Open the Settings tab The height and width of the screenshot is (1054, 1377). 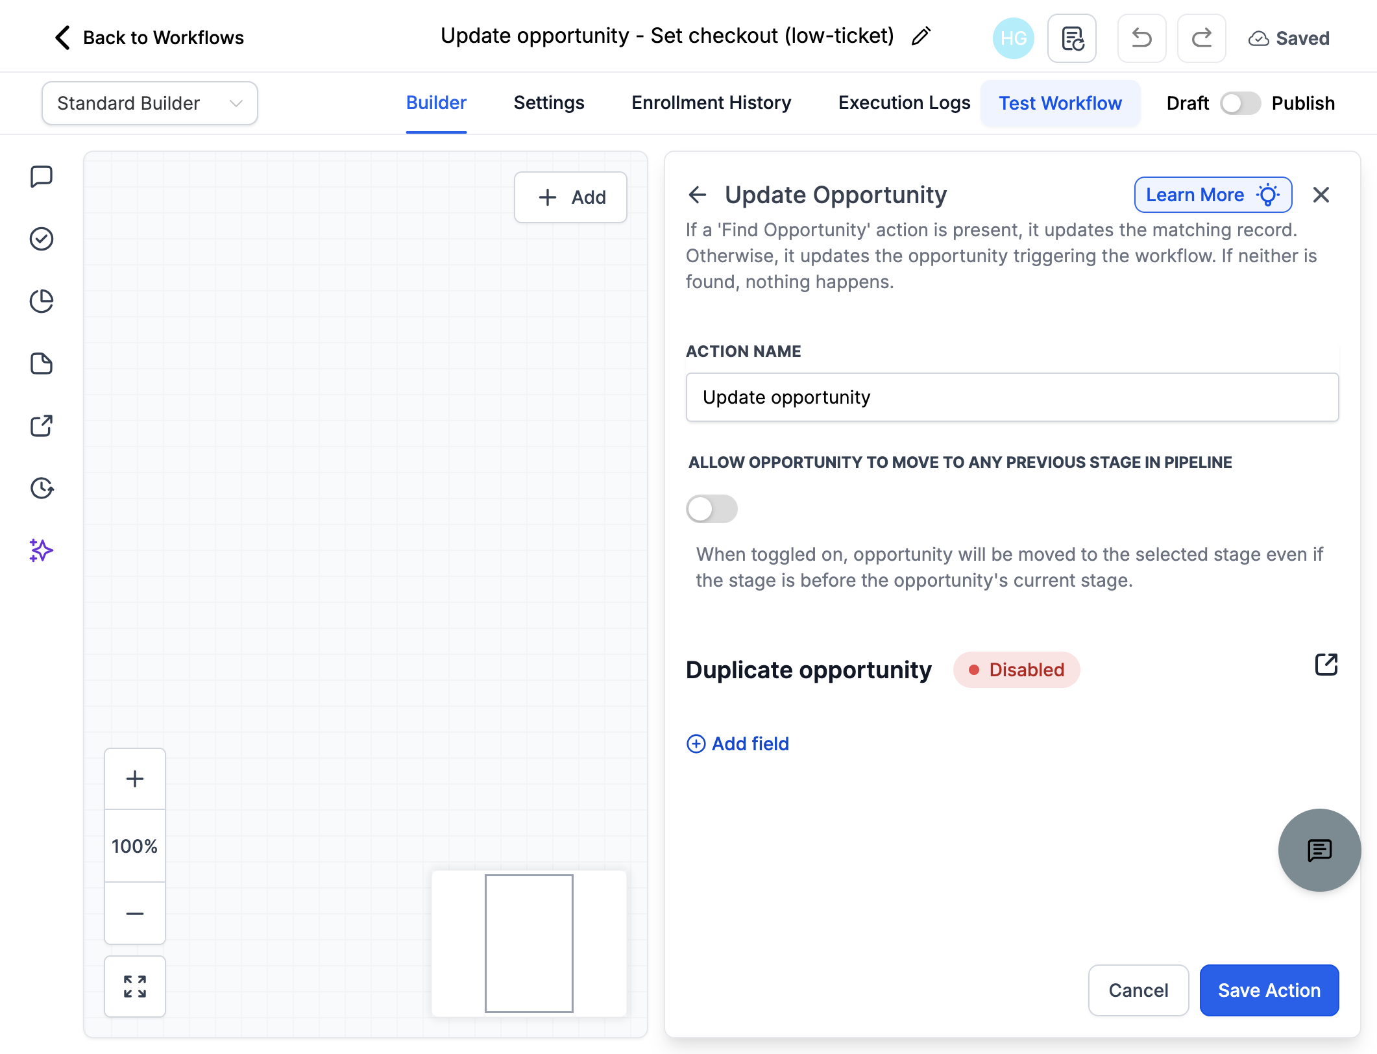tap(549, 103)
